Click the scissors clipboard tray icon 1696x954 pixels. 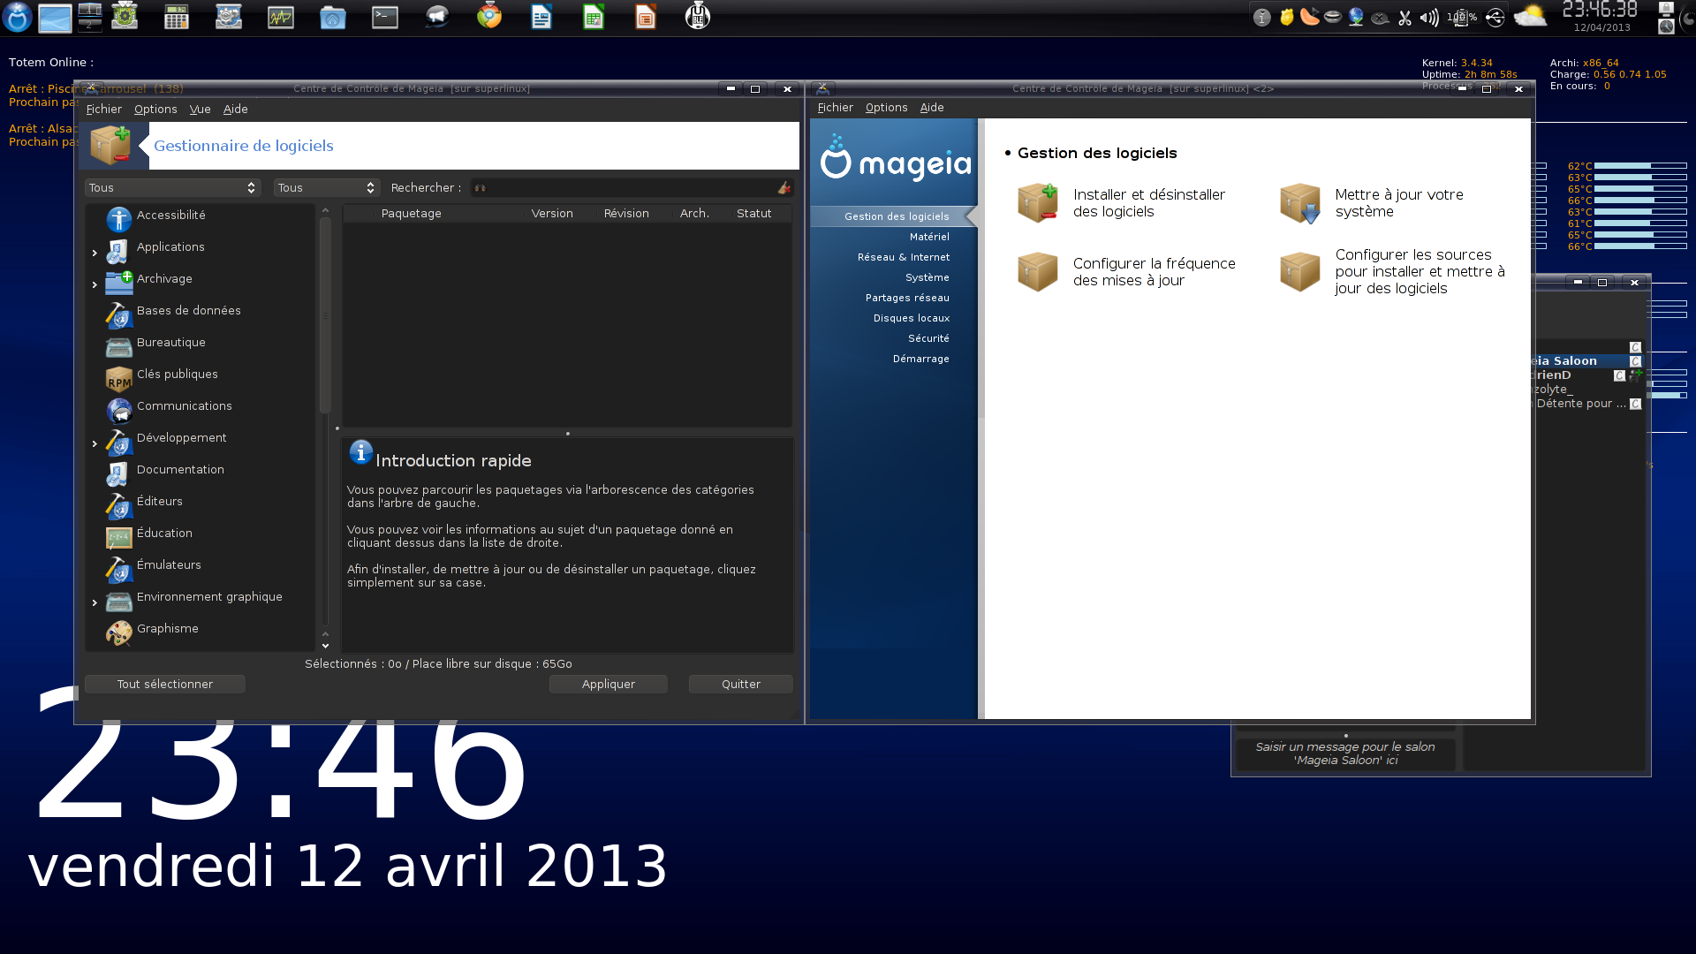[1404, 18]
